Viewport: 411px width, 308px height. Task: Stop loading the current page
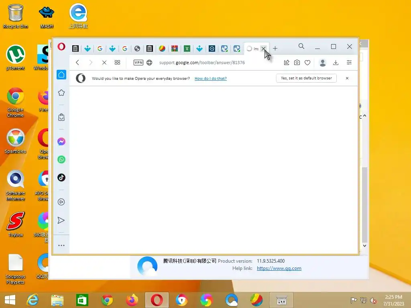point(104,62)
